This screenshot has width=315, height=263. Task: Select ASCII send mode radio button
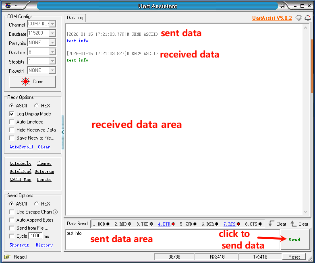11,204
